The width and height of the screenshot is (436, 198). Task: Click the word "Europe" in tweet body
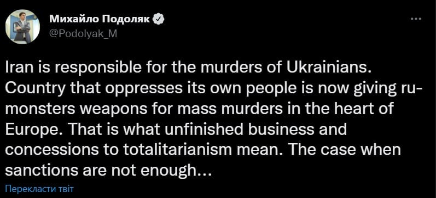tap(28, 130)
